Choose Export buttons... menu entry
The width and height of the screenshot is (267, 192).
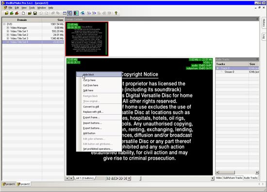99,128
